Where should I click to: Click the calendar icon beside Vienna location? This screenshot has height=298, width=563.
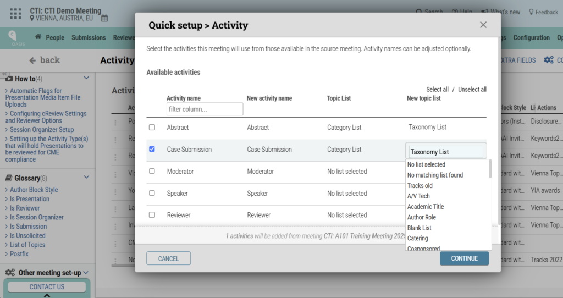tap(104, 19)
